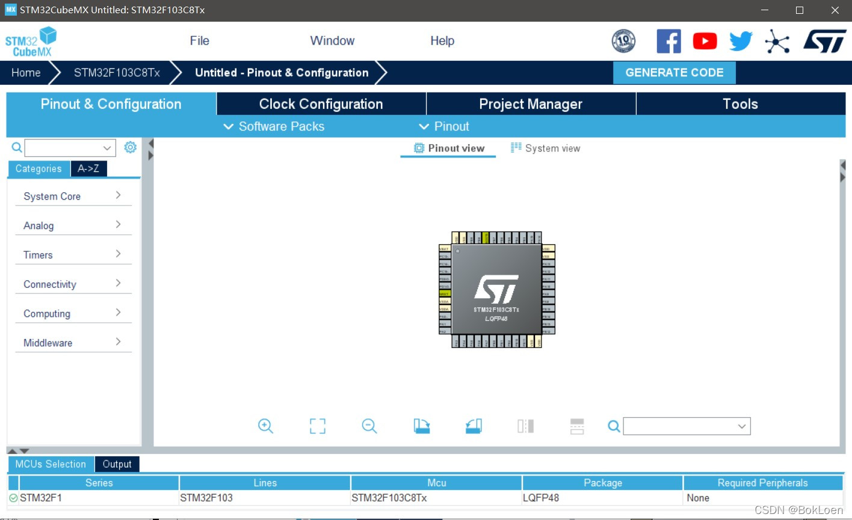Expand Computing category
The width and height of the screenshot is (852, 520).
pyautogui.click(x=73, y=313)
